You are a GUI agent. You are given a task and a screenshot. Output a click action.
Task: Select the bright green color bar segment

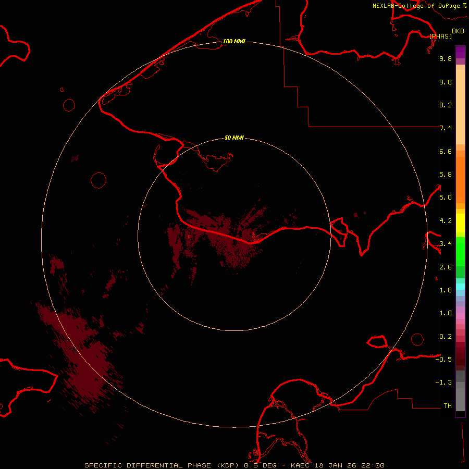tap(460, 255)
